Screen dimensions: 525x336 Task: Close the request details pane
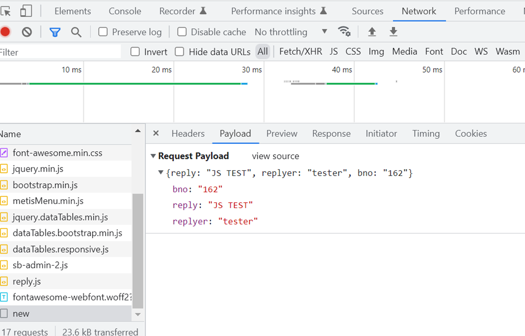(156, 133)
